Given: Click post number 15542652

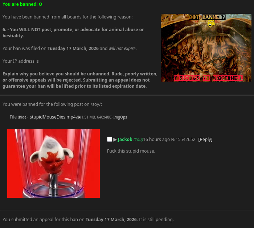Looking at the screenshot, I should (x=185, y=139).
